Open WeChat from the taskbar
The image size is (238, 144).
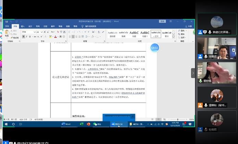(x=98, y=124)
